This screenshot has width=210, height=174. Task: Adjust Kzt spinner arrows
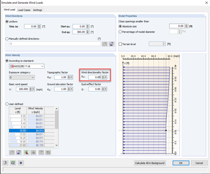coord(69,77)
